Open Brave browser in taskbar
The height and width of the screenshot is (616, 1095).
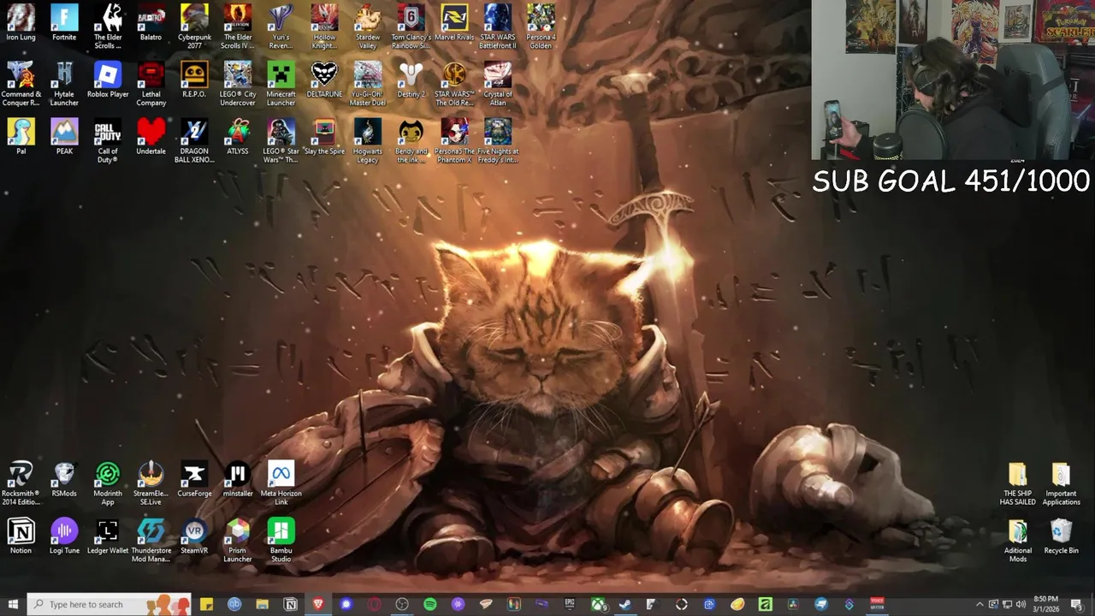pyautogui.click(x=318, y=604)
